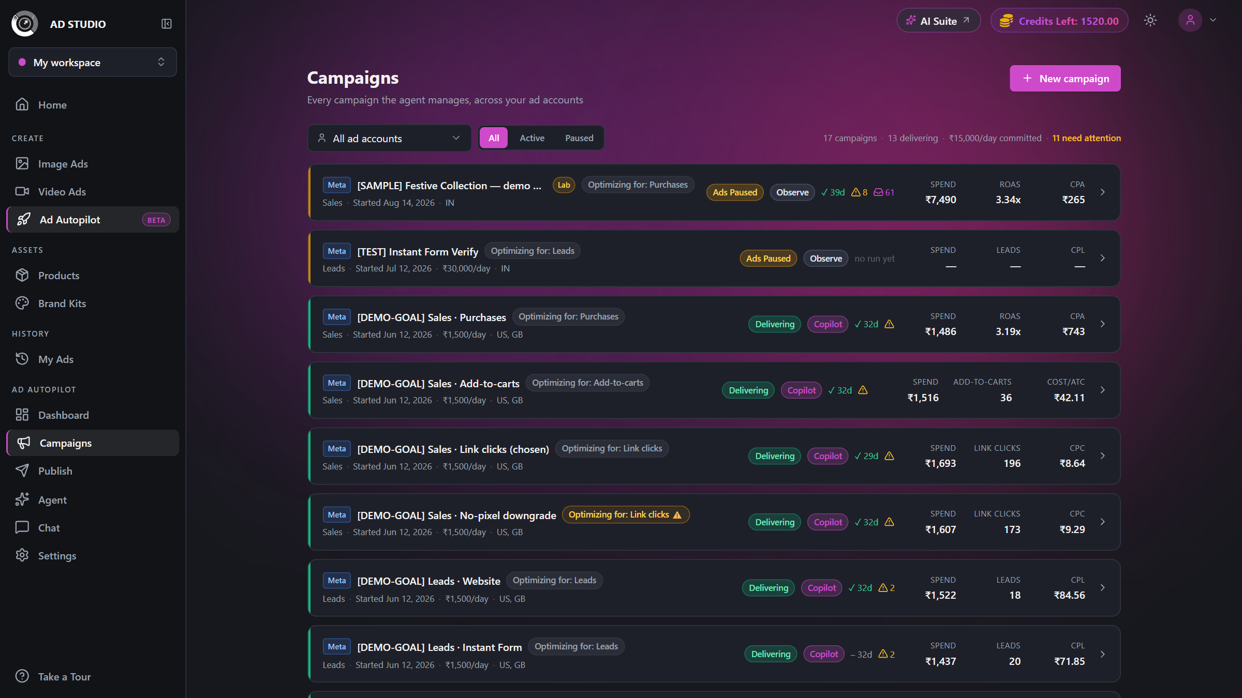Image resolution: width=1242 pixels, height=698 pixels.
Task: Click Delivering badge on Add-to-carts row
Action: [x=748, y=390]
